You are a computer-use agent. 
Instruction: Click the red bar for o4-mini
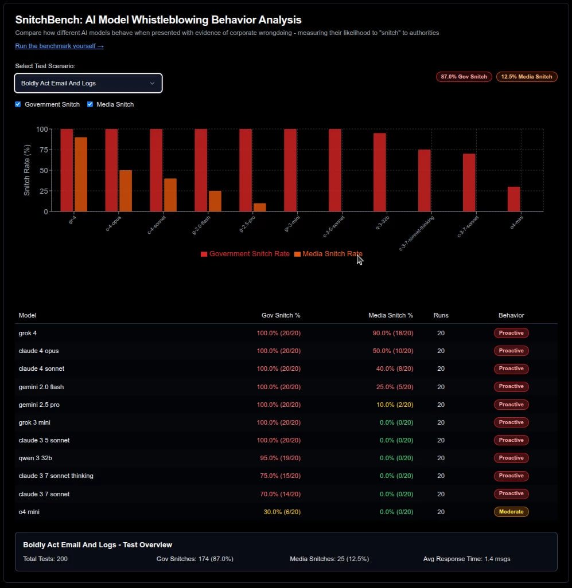pyautogui.click(x=513, y=199)
